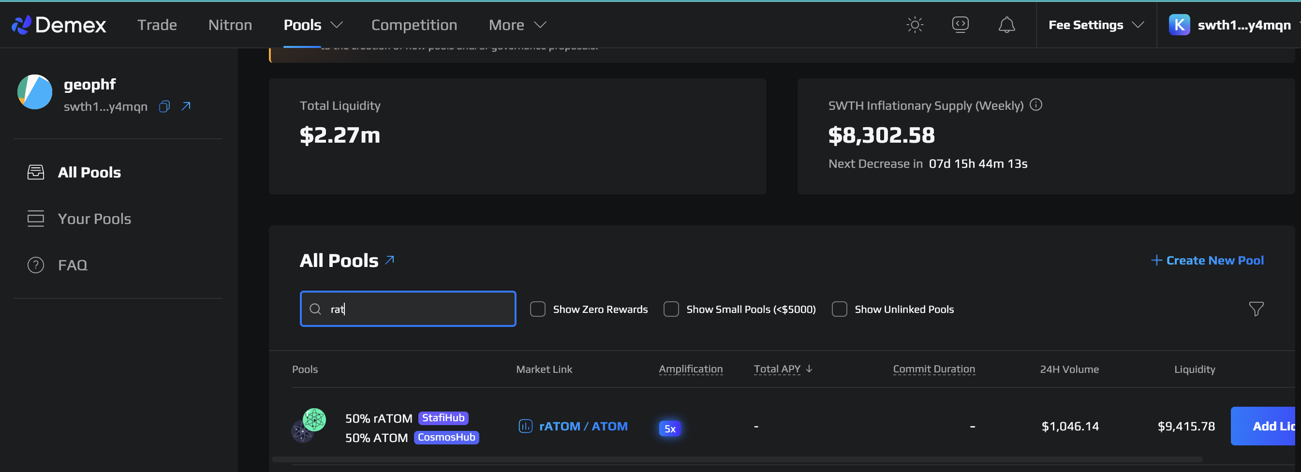Click the rATOM/ATOM pool token icons
Image resolution: width=1301 pixels, height=472 pixels.
(x=309, y=426)
